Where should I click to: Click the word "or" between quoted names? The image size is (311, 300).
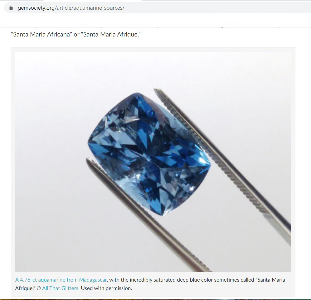76,35
